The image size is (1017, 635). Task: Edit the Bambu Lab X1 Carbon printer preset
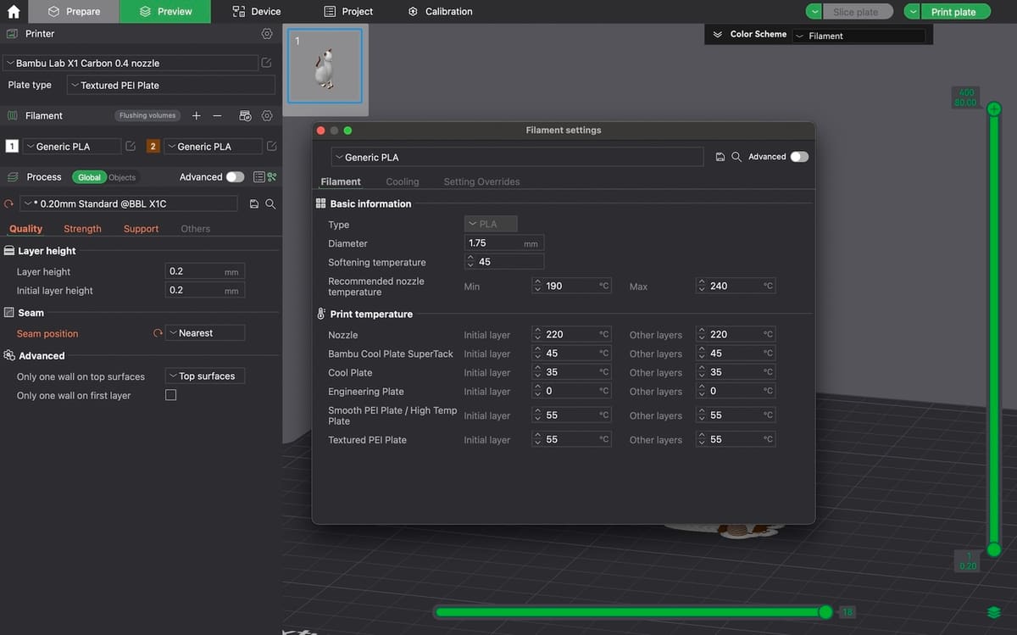click(267, 63)
